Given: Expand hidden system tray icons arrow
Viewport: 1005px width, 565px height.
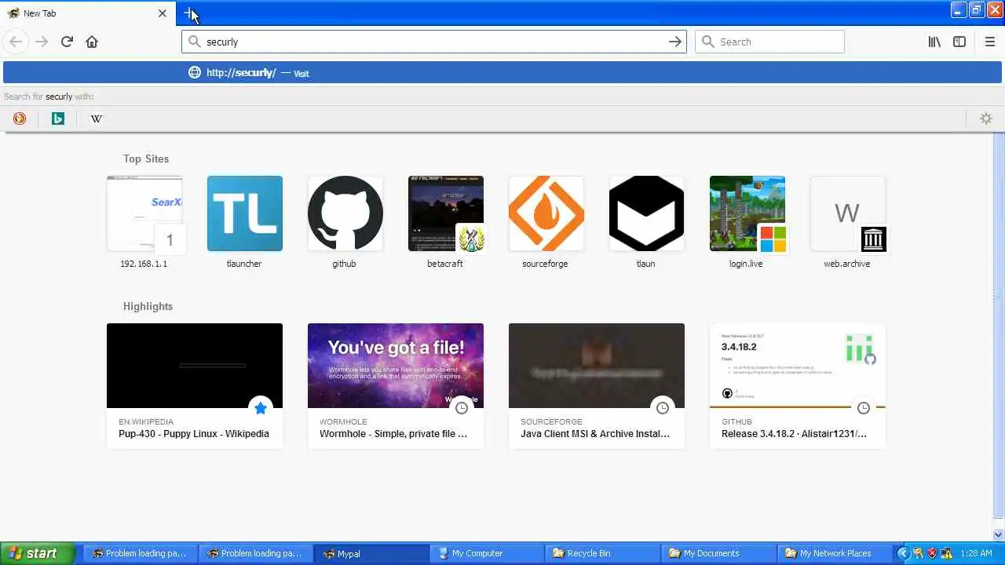Looking at the screenshot, I should click(x=903, y=553).
